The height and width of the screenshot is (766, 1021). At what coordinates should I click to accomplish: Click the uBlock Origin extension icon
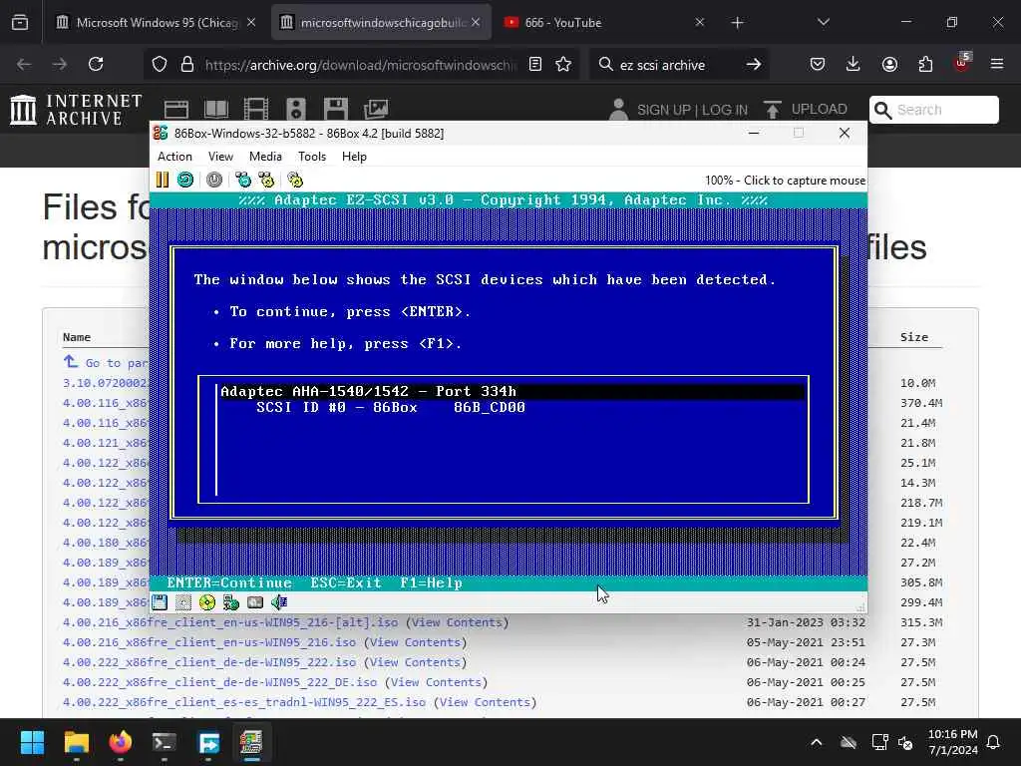coord(962,63)
